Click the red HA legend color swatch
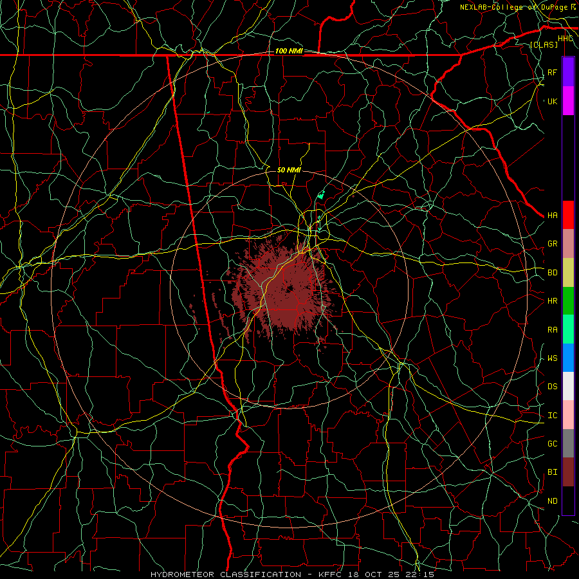Viewport: 579px width, 579px height. (x=568, y=215)
